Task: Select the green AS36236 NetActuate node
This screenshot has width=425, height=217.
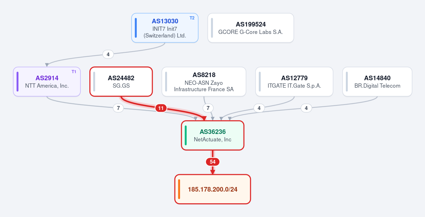Action: [213, 135]
